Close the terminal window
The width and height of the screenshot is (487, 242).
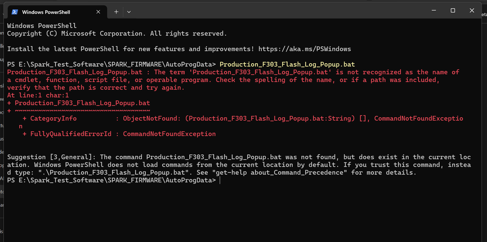point(475,11)
